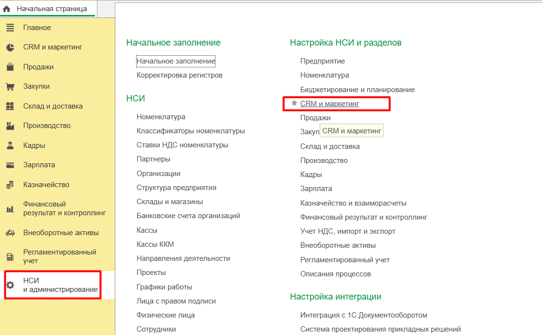Image resolution: width=542 pixels, height=335 pixels.
Task: Click the coins icon for Казначейство
Action: [10, 185]
